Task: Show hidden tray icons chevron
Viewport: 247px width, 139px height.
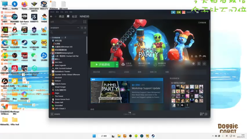Action: (213, 136)
